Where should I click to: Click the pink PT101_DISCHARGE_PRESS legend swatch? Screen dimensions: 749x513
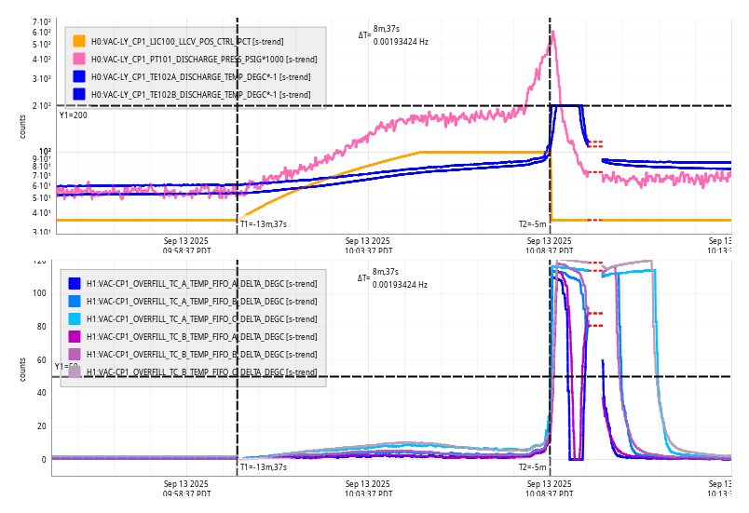pyautogui.click(x=79, y=59)
